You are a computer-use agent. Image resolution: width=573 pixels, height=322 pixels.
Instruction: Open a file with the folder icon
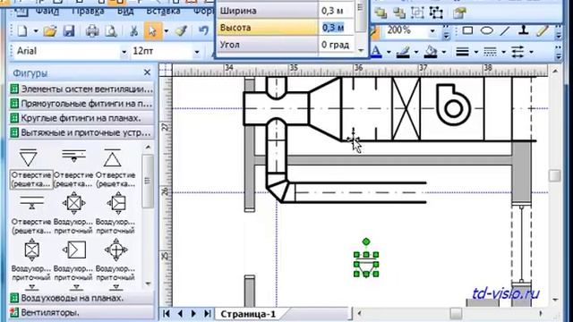pos(50,31)
